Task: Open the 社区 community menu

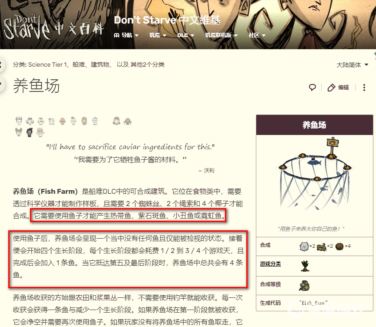Action: [x=257, y=35]
